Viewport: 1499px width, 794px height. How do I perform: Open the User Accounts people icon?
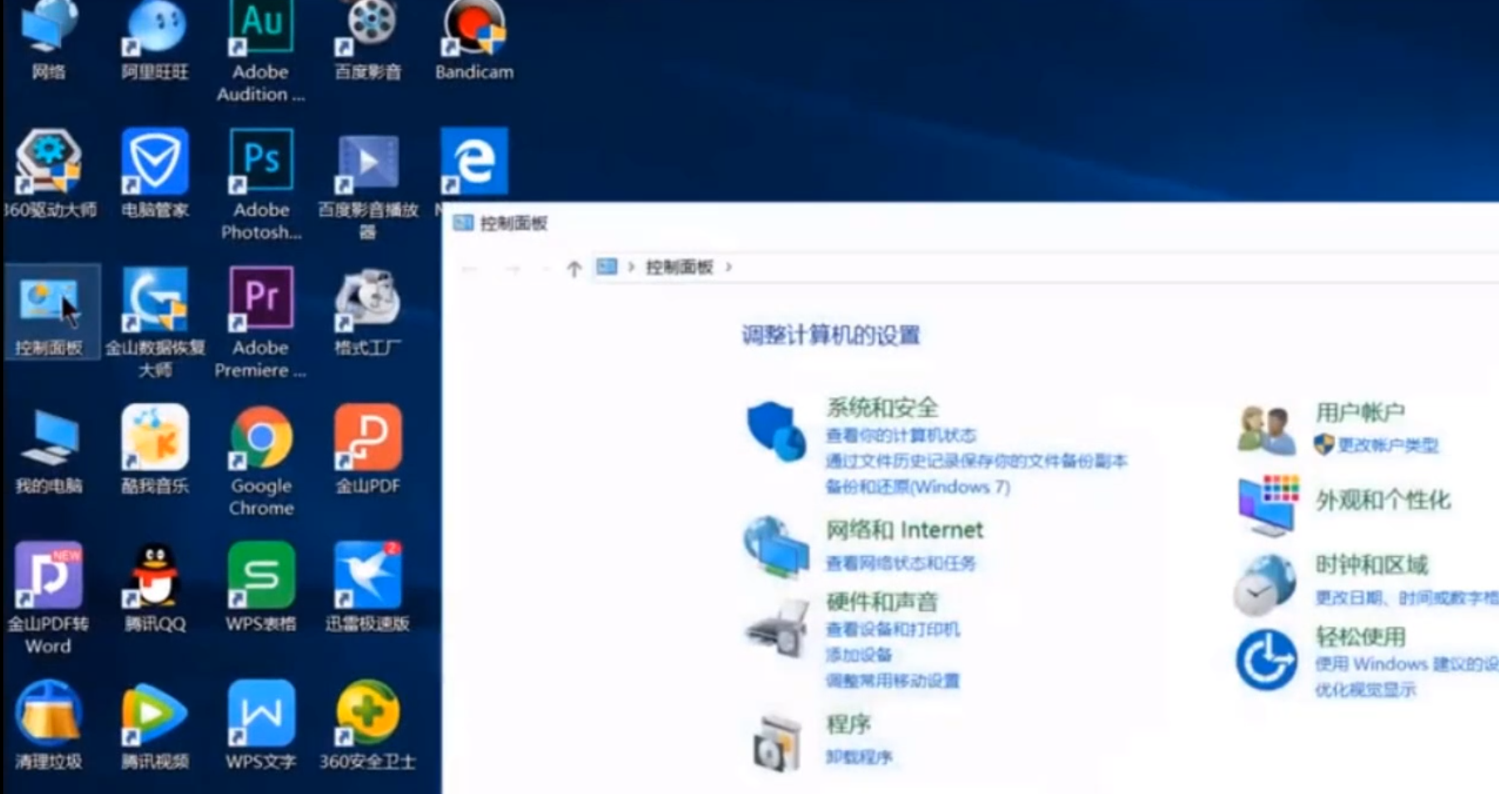coord(1266,429)
